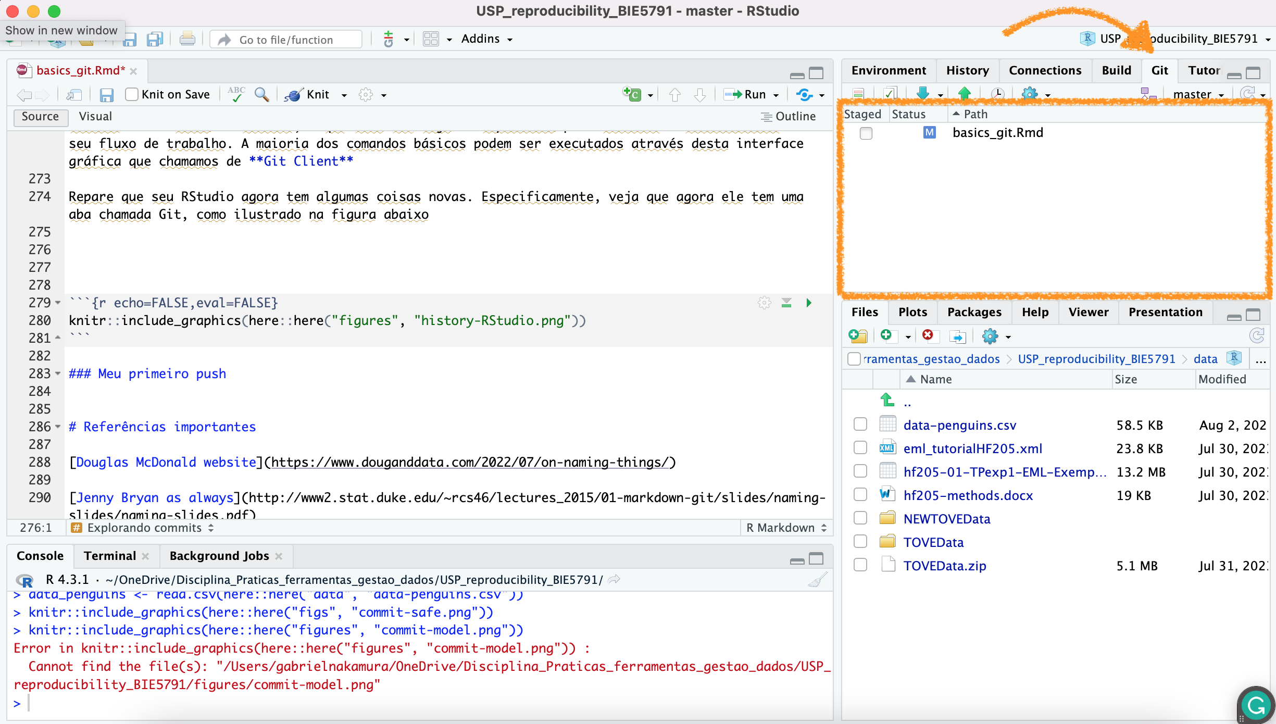1276x724 pixels.
Task: Click the workspace panes grid icon
Action: click(431, 39)
